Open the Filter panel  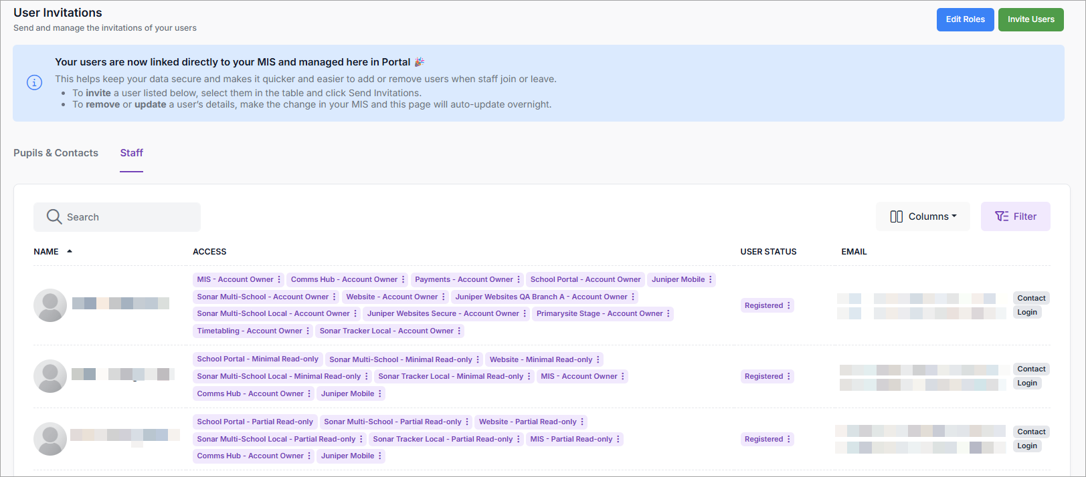[1015, 216]
